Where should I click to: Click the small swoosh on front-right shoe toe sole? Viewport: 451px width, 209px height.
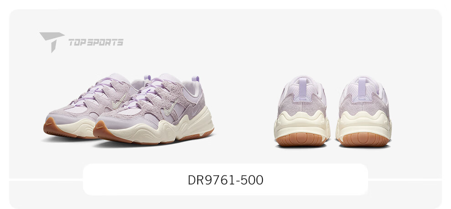pyautogui.click(x=100, y=127)
